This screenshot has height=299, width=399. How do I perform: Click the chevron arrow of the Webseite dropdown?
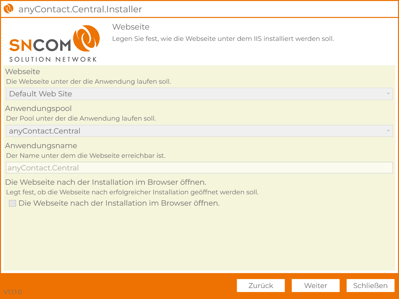[x=388, y=94]
